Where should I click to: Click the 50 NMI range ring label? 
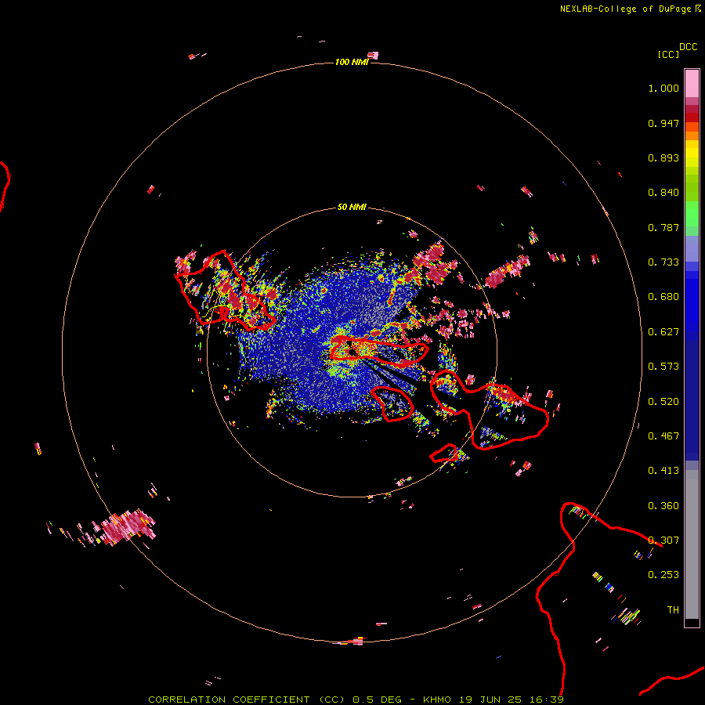[x=352, y=208]
